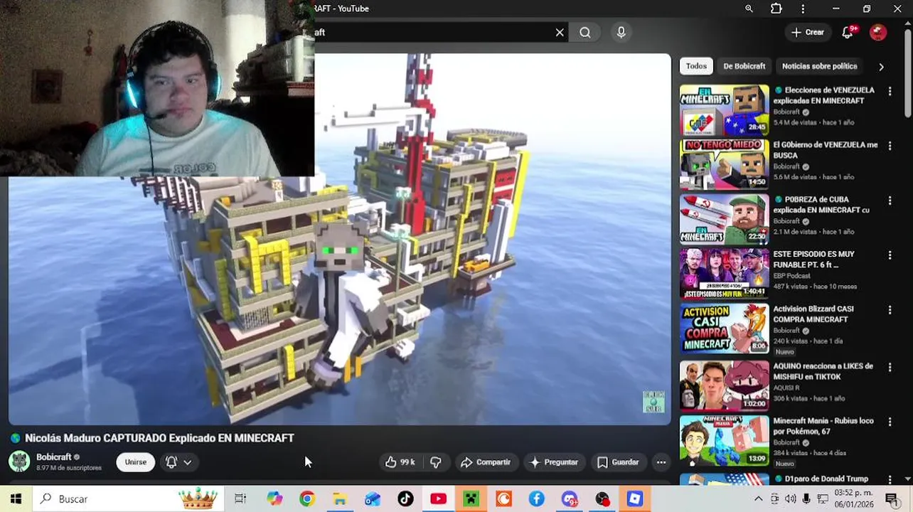The image size is (913, 512).
Task: Click the browser zoom magnifier icon
Action: point(749,9)
